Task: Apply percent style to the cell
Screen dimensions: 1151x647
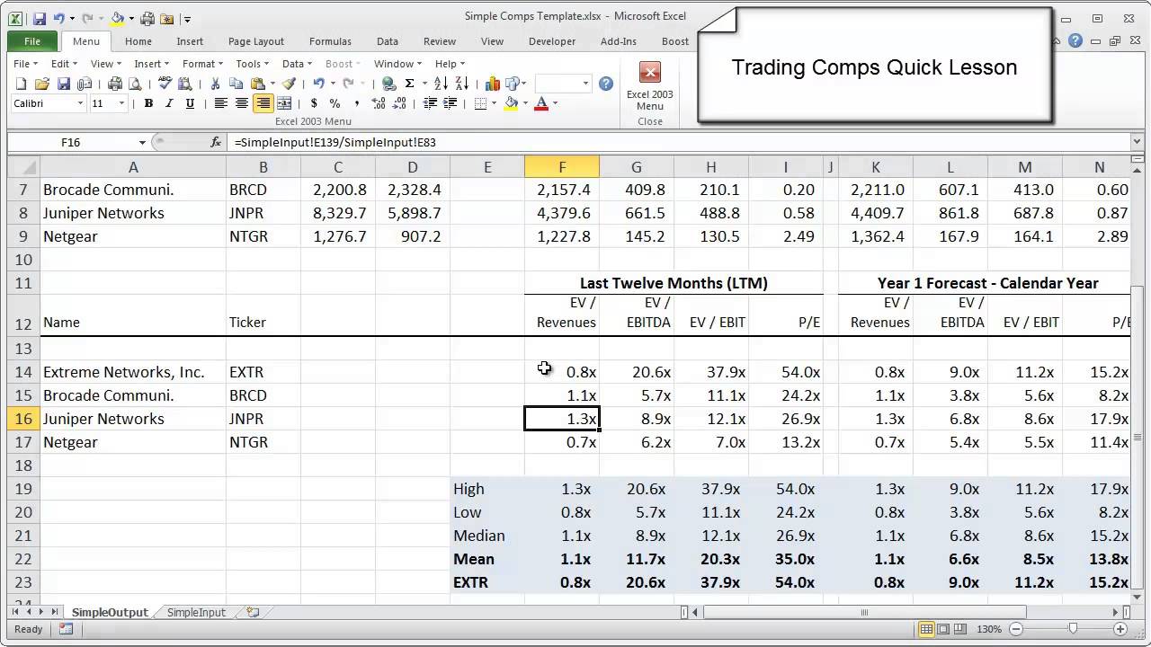Action: [x=335, y=103]
